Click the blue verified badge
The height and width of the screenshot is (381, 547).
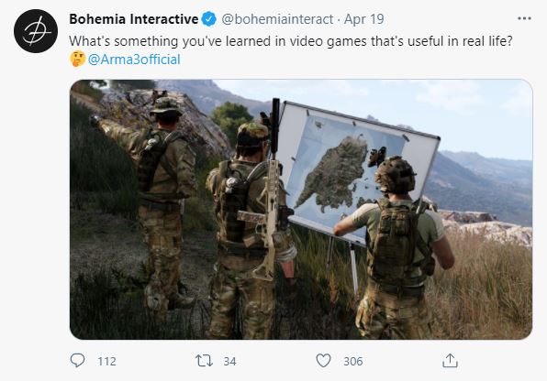(209, 19)
